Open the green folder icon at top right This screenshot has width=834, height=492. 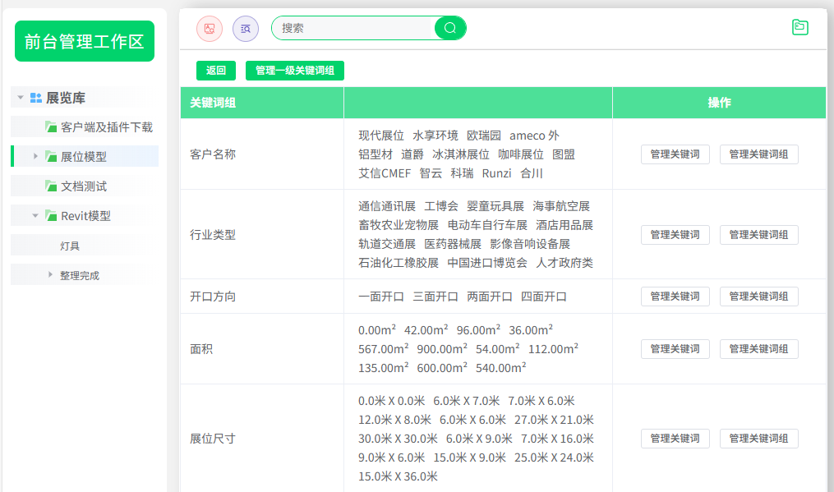[x=799, y=26]
